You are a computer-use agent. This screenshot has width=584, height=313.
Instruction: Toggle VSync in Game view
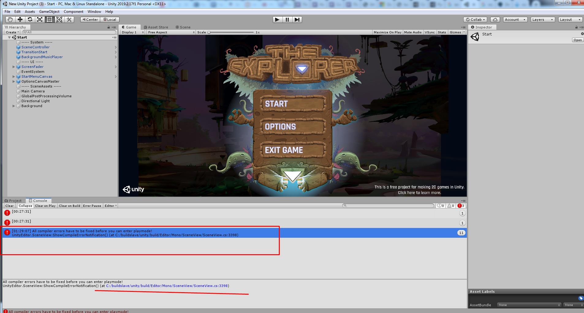430,32
